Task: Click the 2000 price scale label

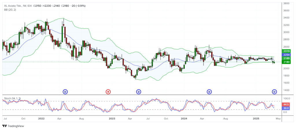Action: pos(286,68)
